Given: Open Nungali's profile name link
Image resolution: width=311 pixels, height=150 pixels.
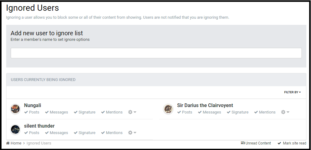Looking at the screenshot, I should [x=32, y=105].
